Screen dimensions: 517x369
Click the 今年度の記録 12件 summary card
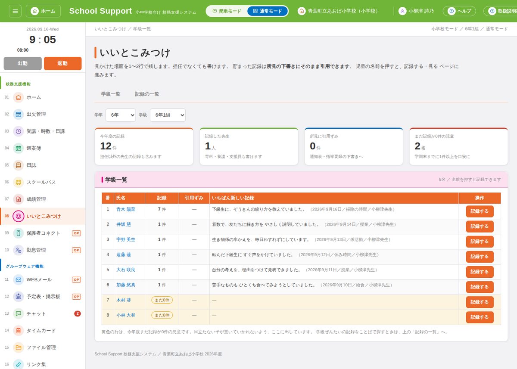(144, 146)
